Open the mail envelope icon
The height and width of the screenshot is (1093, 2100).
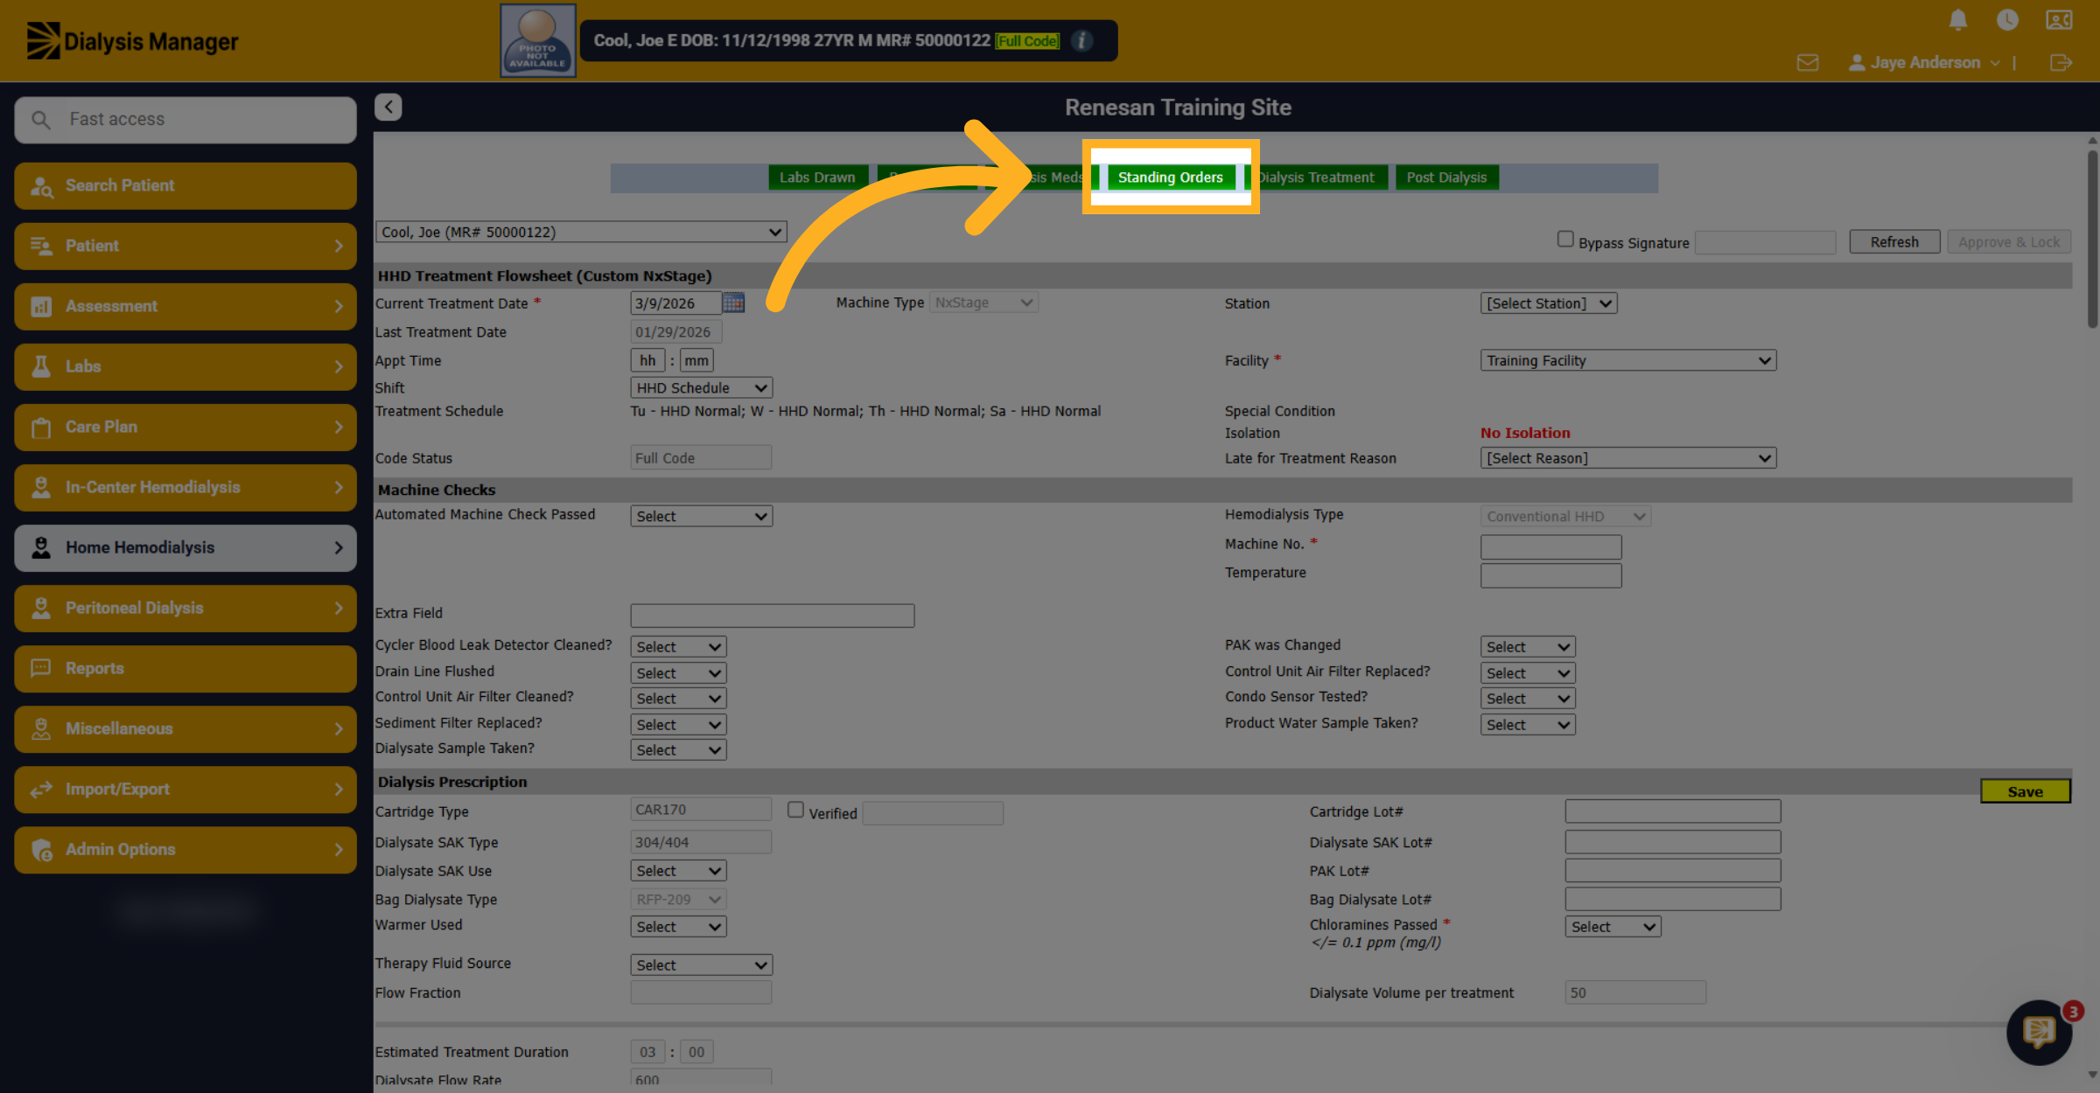point(1808,62)
